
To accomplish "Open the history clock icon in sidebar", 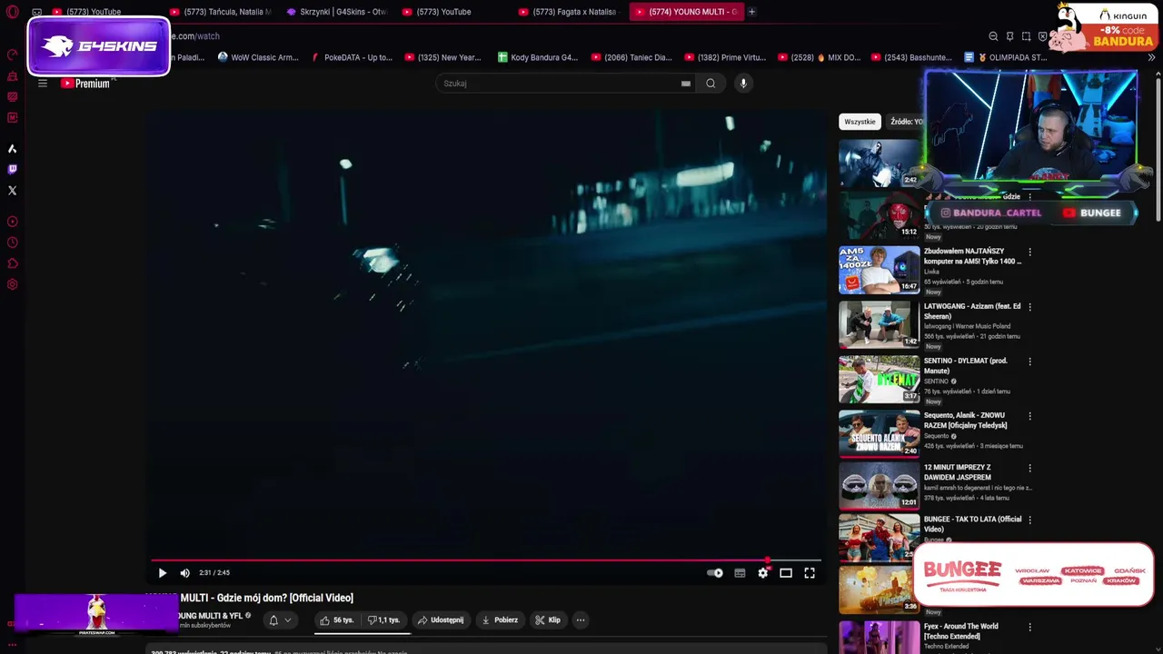I will tap(12, 243).
